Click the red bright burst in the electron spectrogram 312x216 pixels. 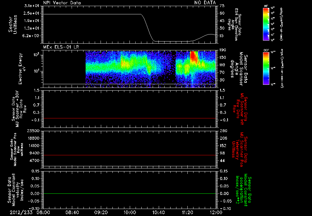pyautogui.click(x=194, y=57)
